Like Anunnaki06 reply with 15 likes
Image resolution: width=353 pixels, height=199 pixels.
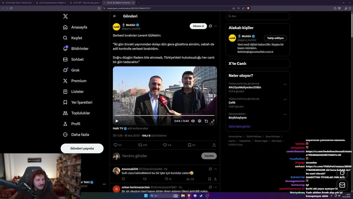tap(168, 179)
